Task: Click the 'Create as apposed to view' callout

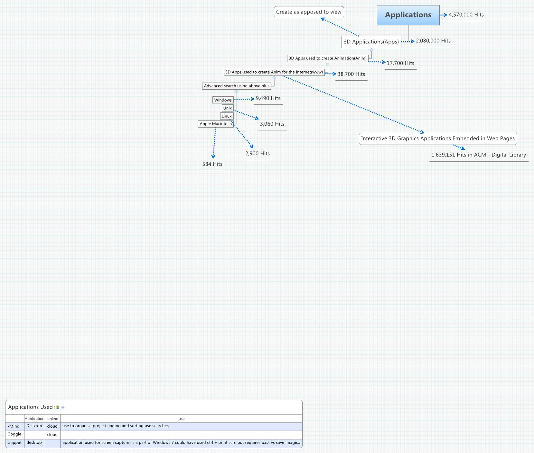Action: [309, 12]
